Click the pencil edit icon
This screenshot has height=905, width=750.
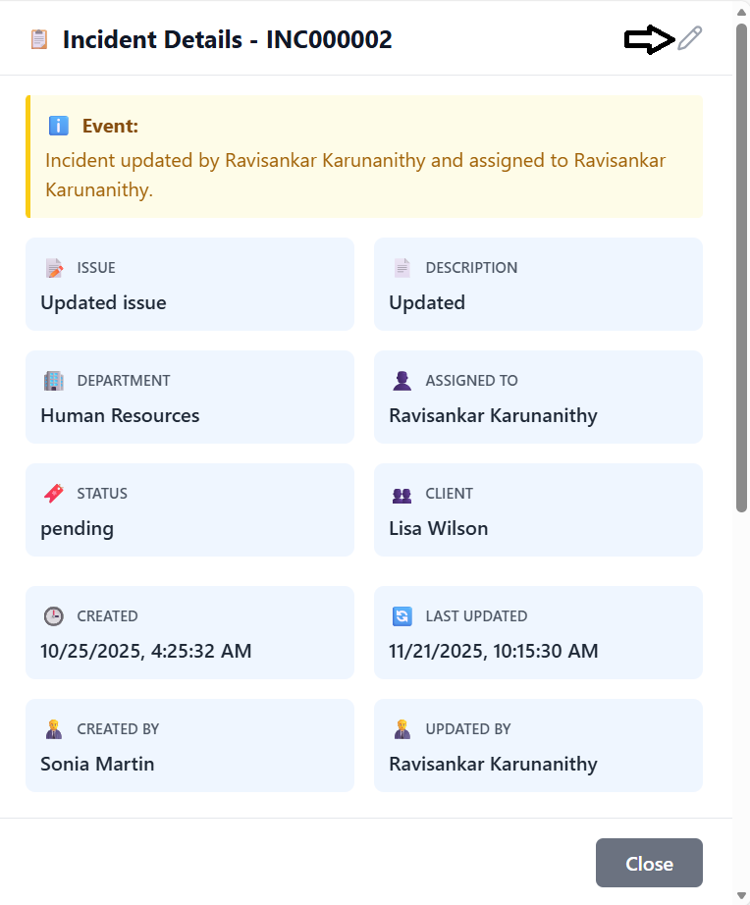pos(690,39)
